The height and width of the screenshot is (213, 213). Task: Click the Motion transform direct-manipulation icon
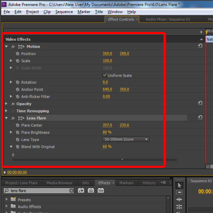click(x=21, y=46)
